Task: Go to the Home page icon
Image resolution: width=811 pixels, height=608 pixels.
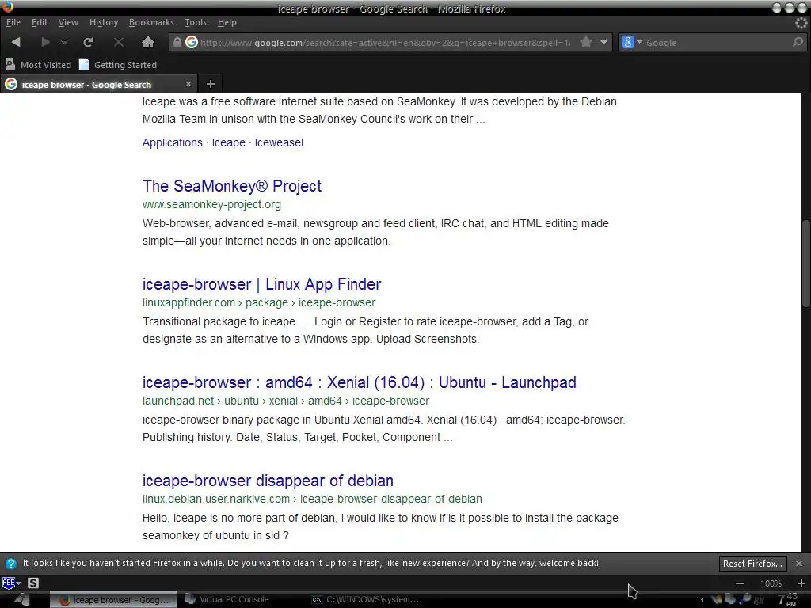Action: point(148,43)
